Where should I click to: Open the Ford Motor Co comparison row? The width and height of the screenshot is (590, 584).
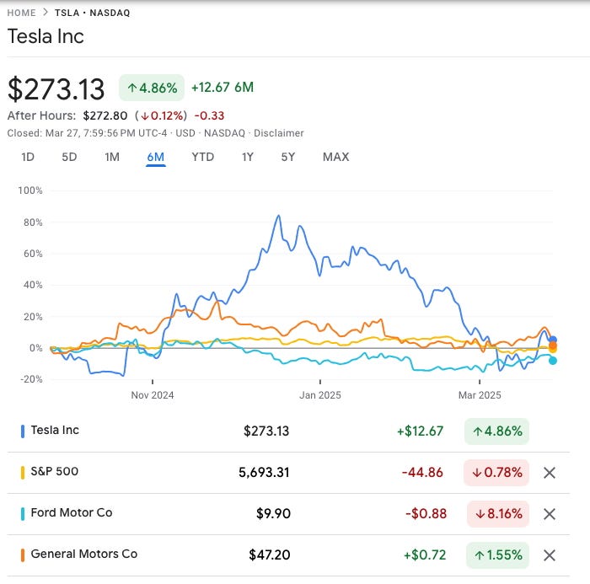288,514
